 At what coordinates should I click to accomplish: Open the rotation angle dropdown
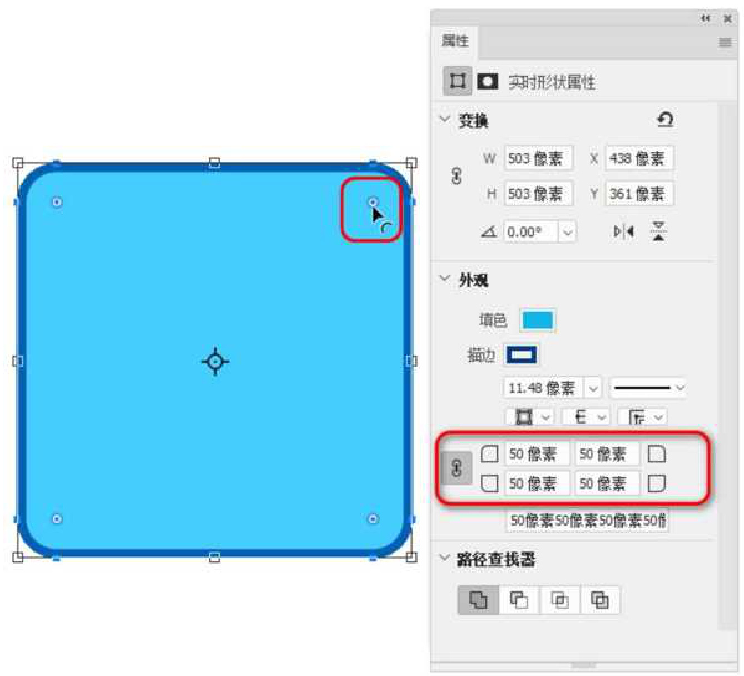(567, 232)
